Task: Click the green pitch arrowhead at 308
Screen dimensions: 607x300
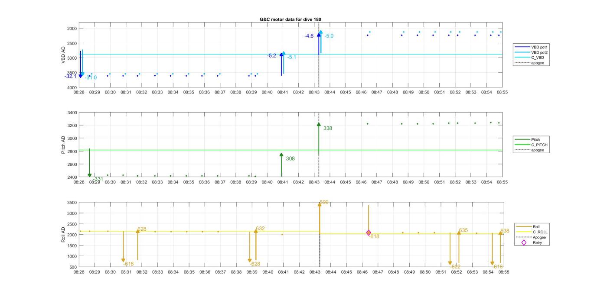Action: pos(281,155)
